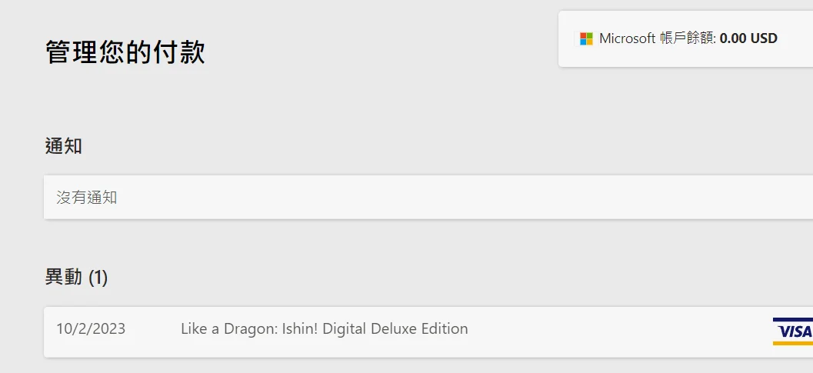
Task: Select the 10/2/2023 transaction date
Action: [x=91, y=329]
